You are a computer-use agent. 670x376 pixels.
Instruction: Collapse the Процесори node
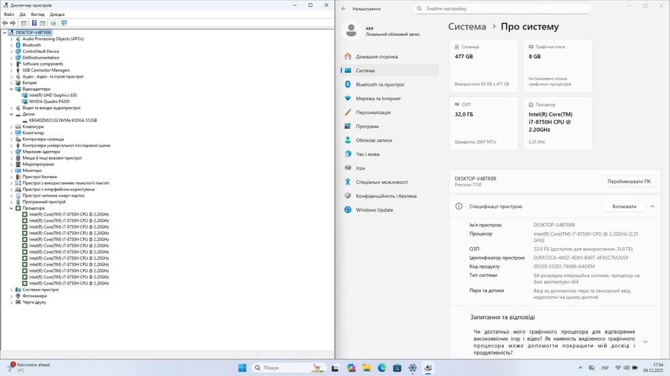tap(11, 208)
